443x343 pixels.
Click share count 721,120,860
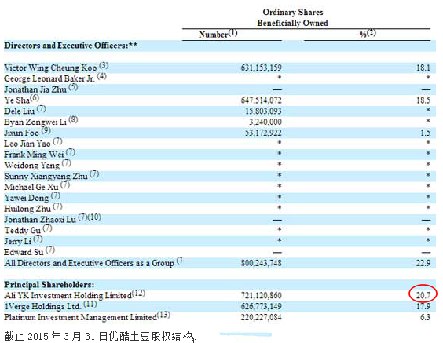pyautogui.click(x=261, y=296)
